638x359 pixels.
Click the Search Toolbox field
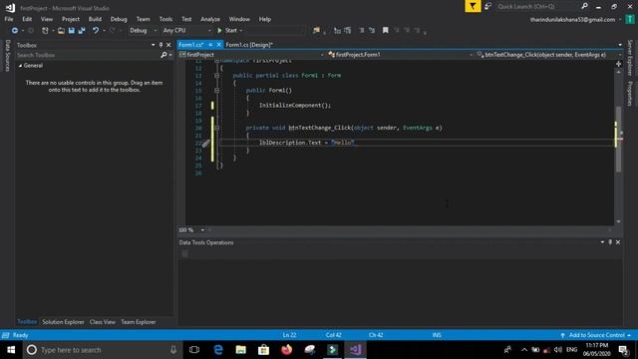[88, 55]
